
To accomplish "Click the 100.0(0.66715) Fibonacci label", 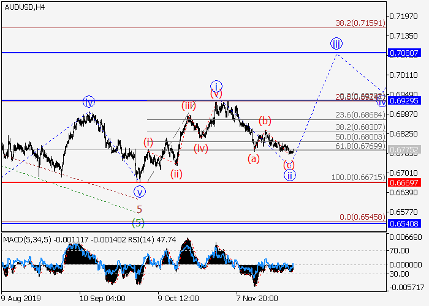I will coord(357,177).
